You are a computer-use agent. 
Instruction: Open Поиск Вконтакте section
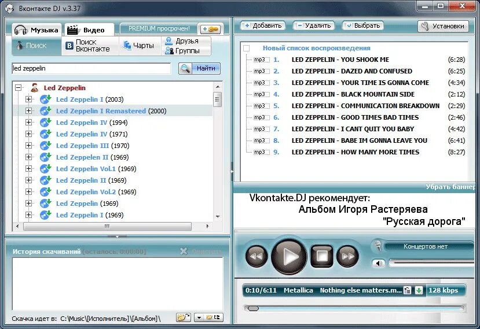click(90, 46)
